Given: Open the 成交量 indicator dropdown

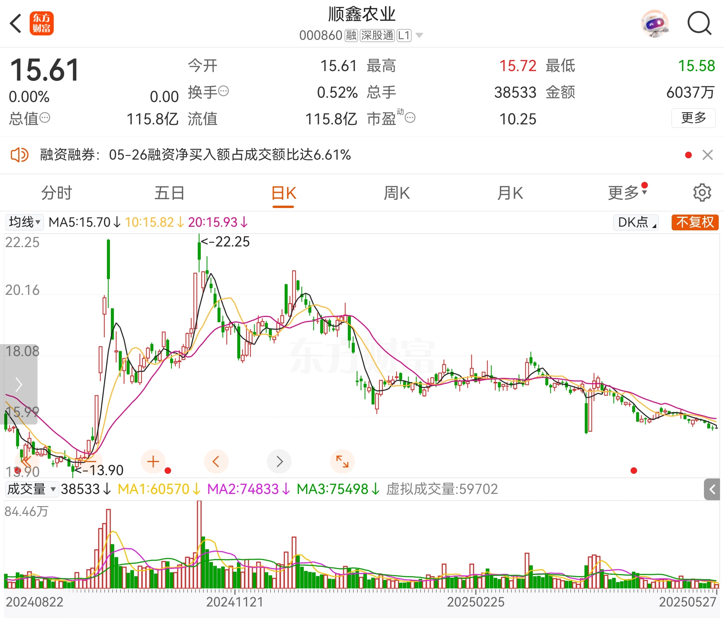Looking at the screenshot, I should (x=32, y=489).
